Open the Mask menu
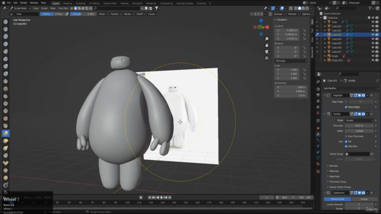381x214 pixels. 53,8
